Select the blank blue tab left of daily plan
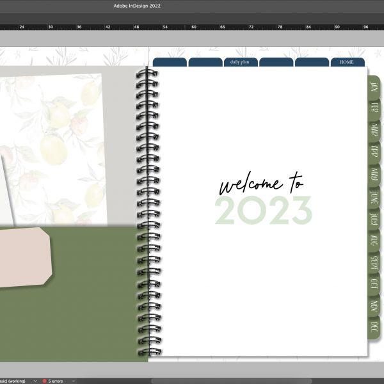The width and height of the screenshot is (384, 384). pyautogui.click(x=205, y=62)
